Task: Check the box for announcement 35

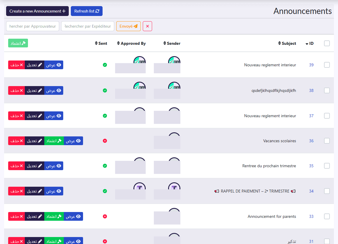Action: coord(327,166)
